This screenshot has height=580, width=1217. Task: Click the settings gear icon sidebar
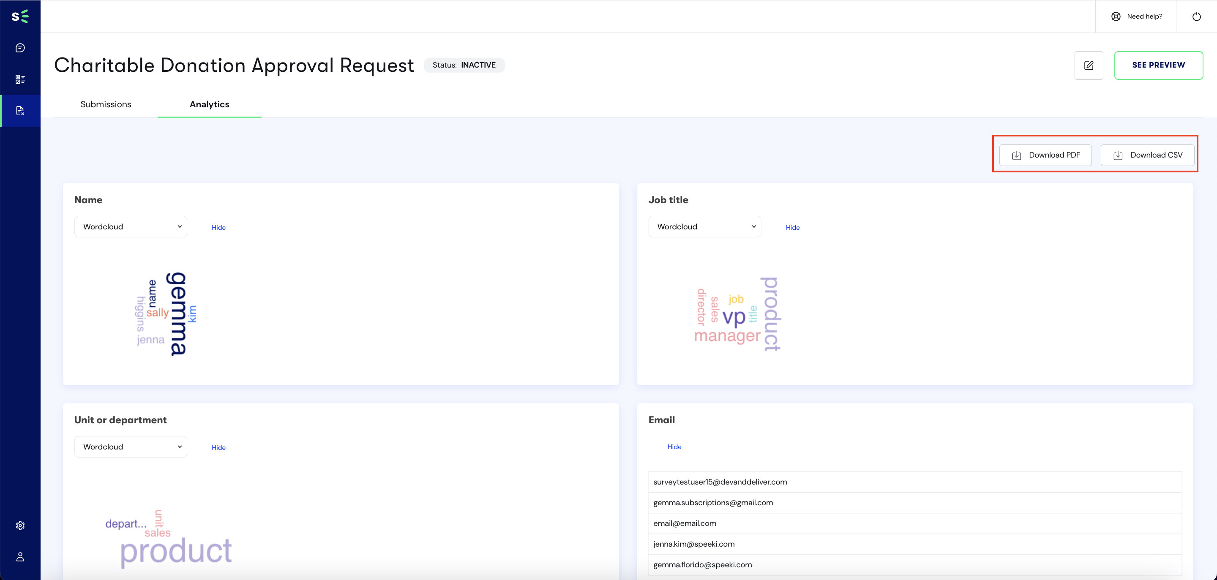point(21,526)
